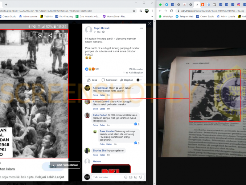Like Zhovita Zha's comment with Suka
Viewport: 246px width, 185px height.
95,155
